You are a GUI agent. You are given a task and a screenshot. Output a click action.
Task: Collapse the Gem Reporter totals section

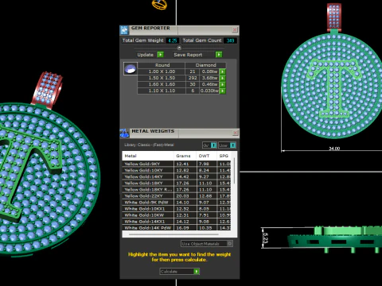tap(179, 48)
